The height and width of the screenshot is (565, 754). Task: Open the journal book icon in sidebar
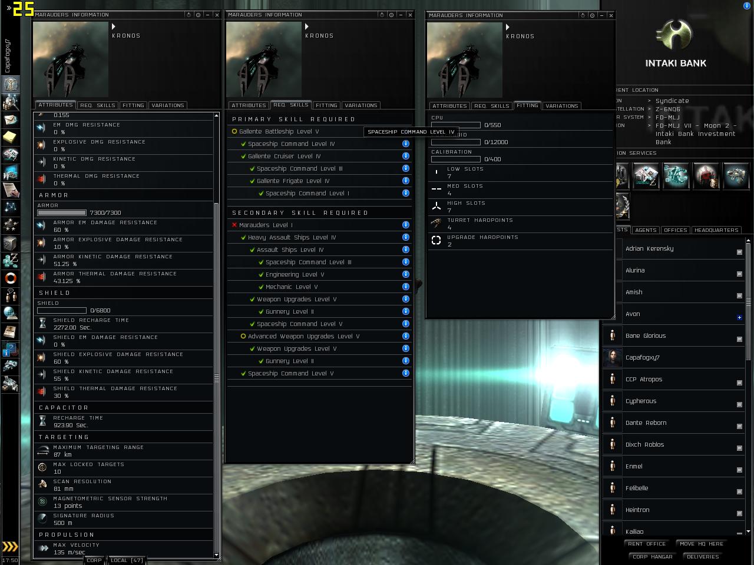coord(11,331)
